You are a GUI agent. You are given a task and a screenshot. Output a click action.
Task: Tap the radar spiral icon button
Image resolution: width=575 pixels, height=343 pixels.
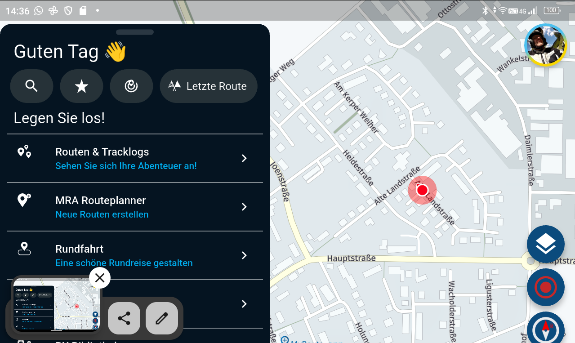point(131,86)
